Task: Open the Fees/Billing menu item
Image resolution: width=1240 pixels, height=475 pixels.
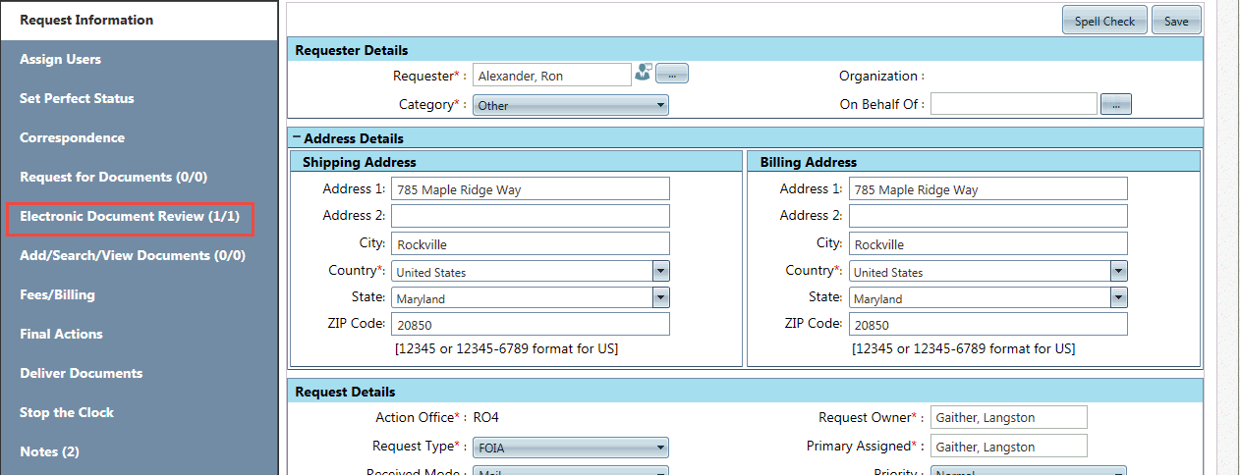Action: click(x=57, y=294)
